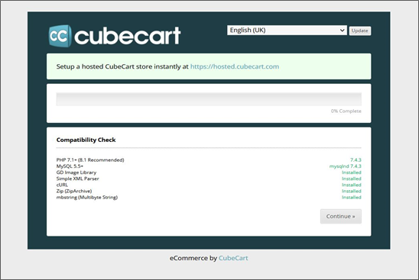Click the PHP version value 7.4.3
The image size is (419, 280).
(356, 159)
